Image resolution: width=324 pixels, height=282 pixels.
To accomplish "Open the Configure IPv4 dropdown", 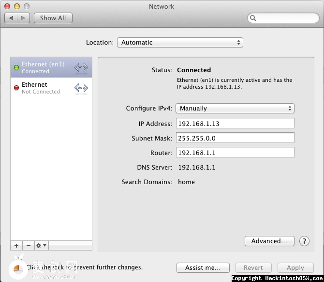I will 235,109.
